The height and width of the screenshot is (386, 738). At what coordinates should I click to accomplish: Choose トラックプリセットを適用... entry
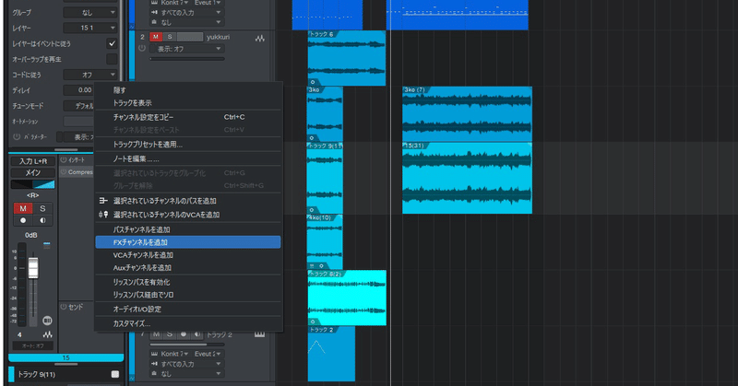point(188,145)
